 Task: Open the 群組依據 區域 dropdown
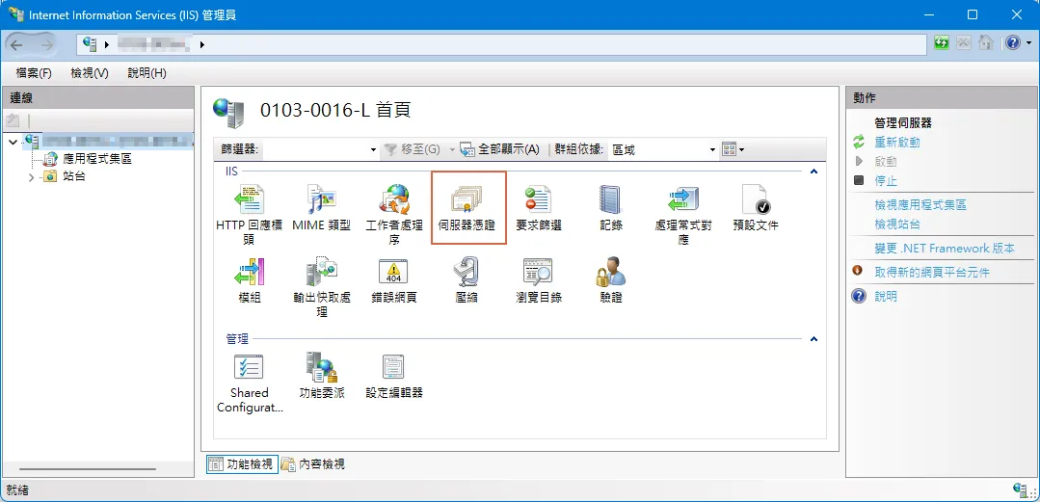click(x=663, y=150)
